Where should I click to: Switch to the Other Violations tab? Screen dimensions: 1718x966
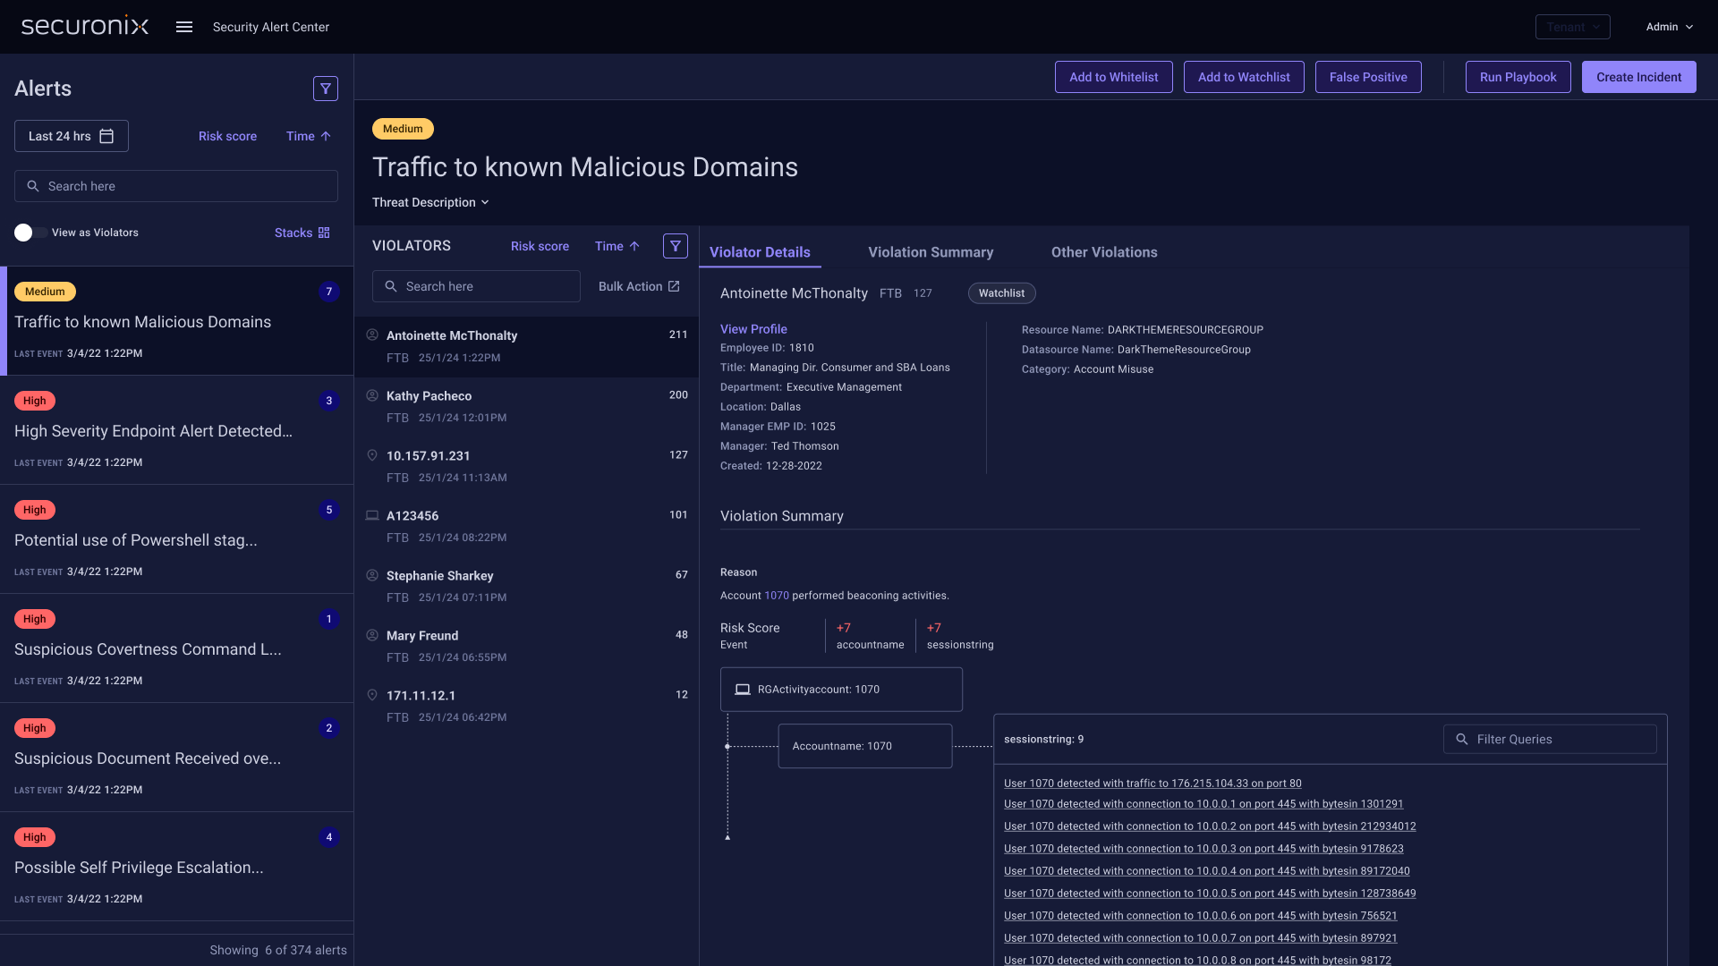[1104, 252]
